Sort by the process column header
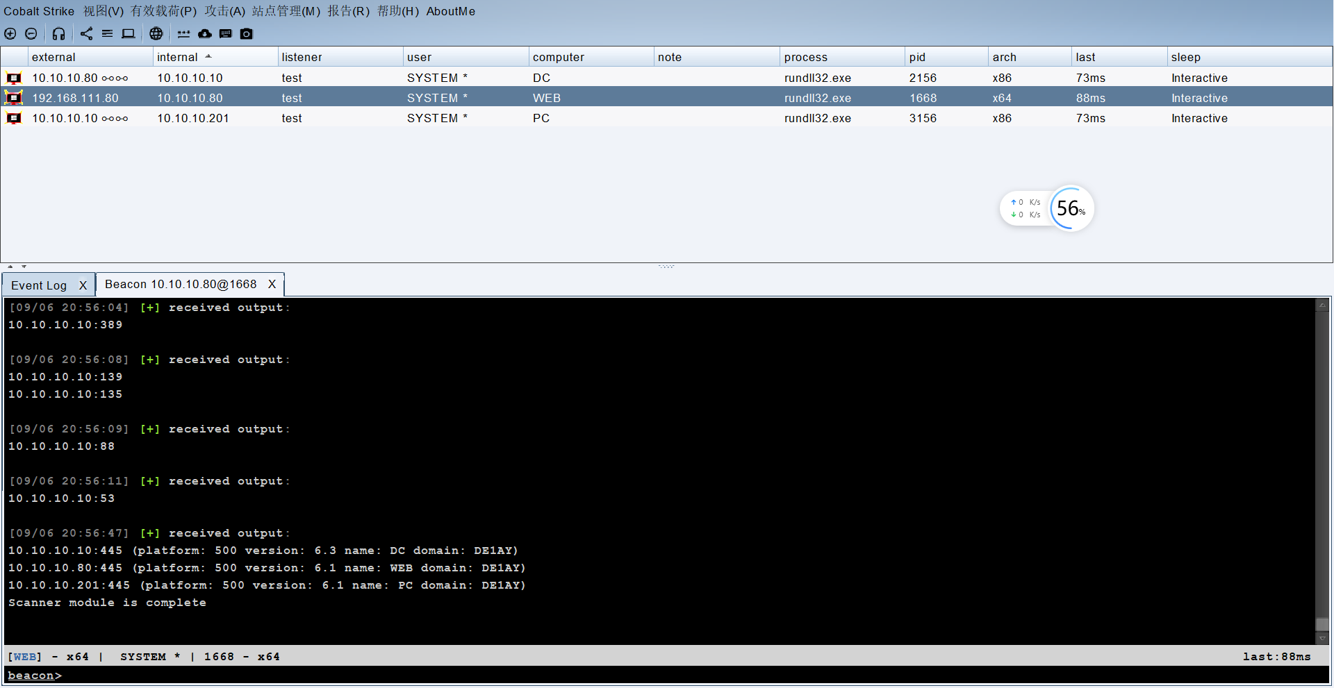Image resolution: width=1334 pixels, height=688 pixels. [842, 57]
